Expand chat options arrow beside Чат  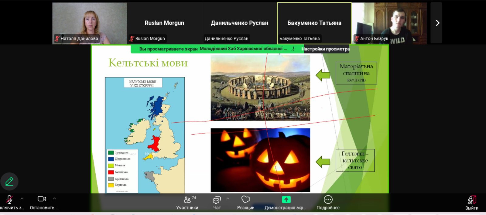pos(228,199)
